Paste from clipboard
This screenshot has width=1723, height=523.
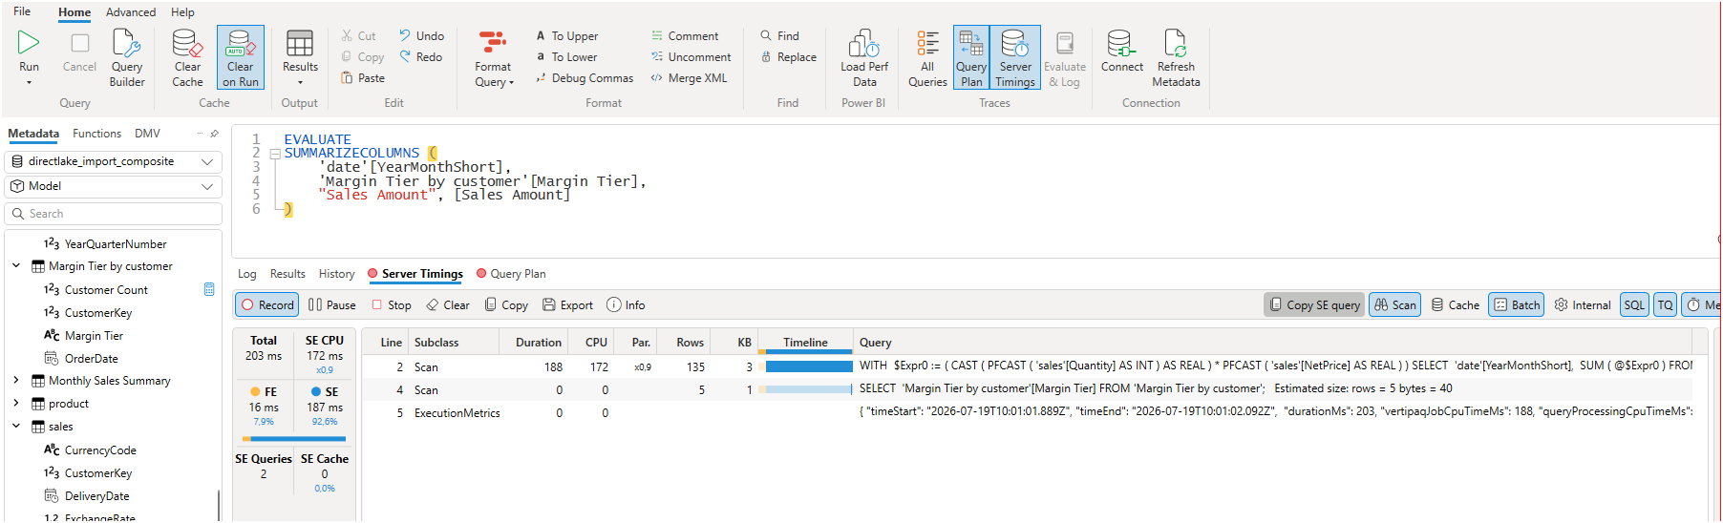(363, 78)
